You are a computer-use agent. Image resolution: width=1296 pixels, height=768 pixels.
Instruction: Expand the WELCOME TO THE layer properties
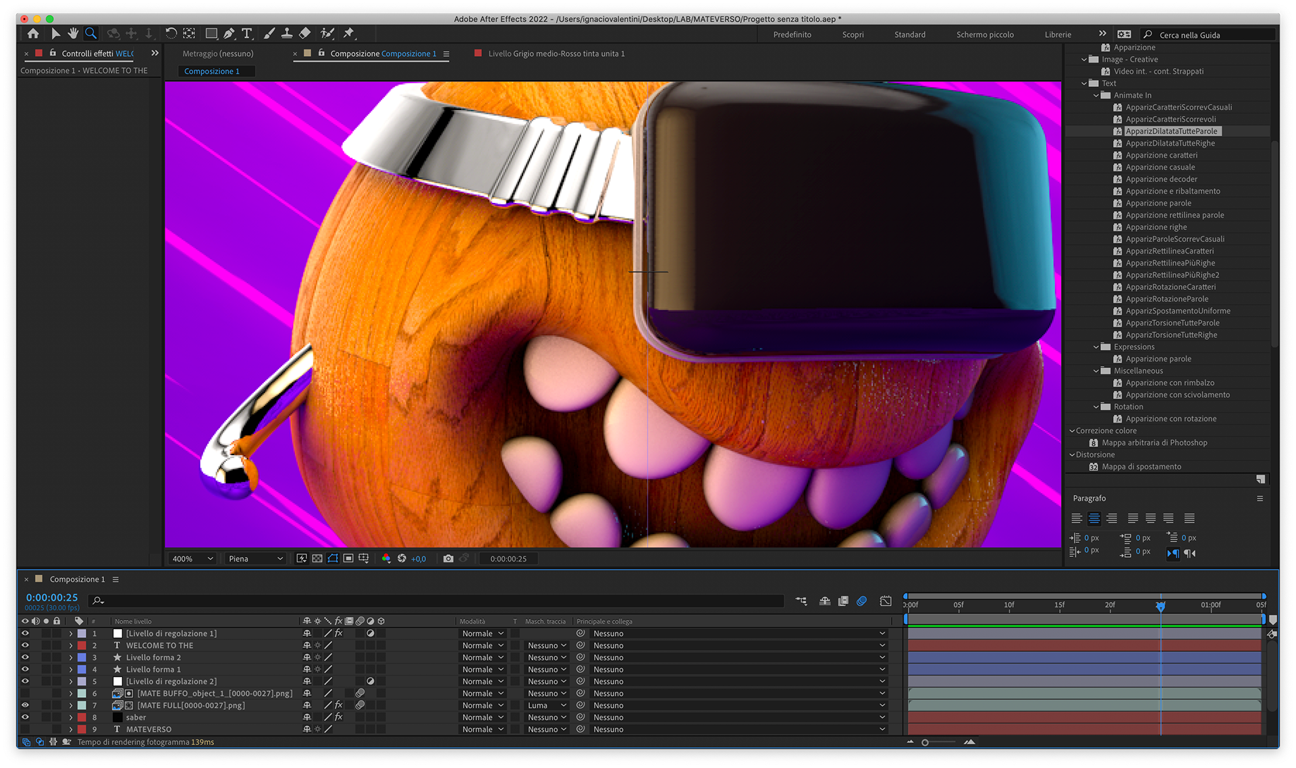pyautogui.click(x=71, y=645)
